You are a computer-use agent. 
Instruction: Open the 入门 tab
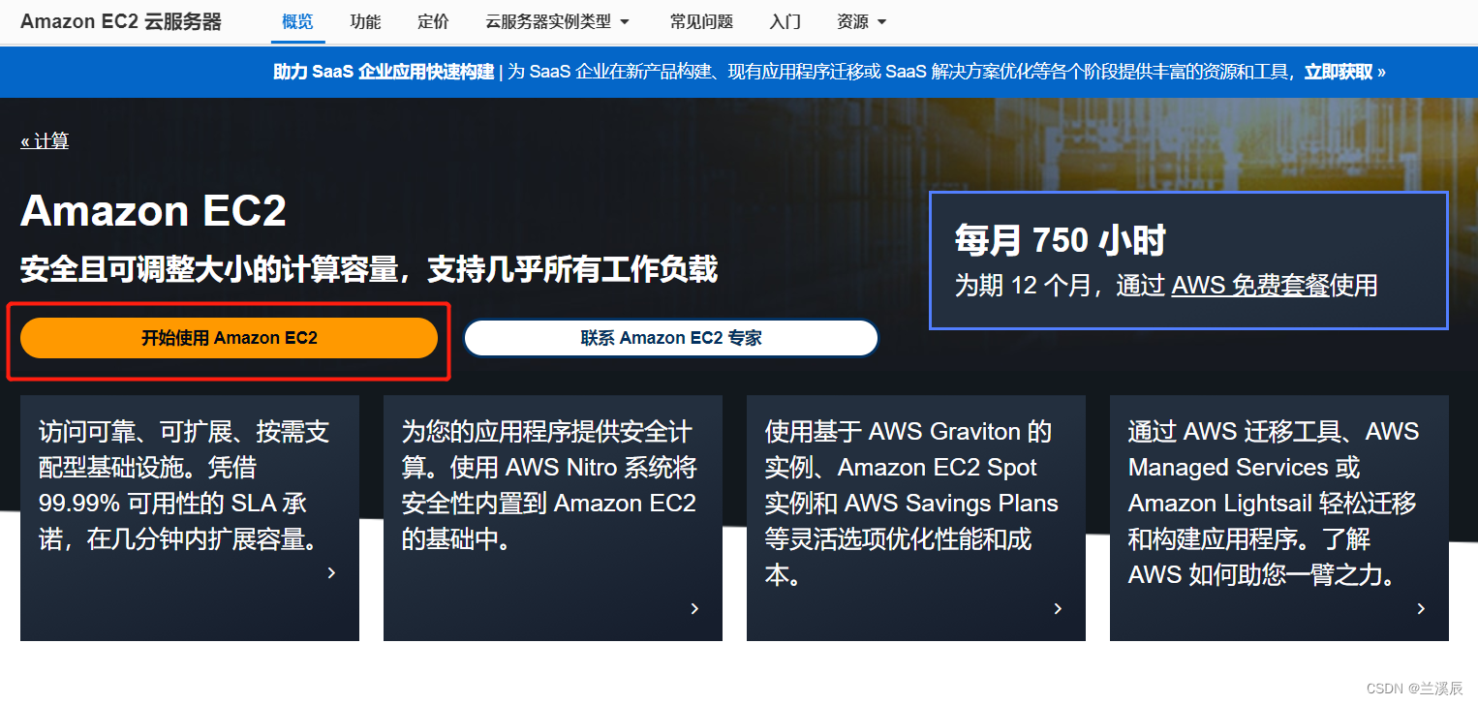[x=785, y=21]
